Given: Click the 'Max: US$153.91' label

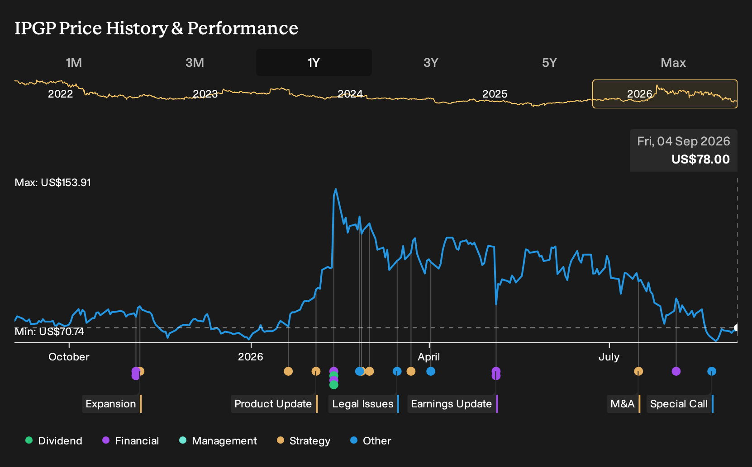Looking at the screenshot, I should point(52,182).
